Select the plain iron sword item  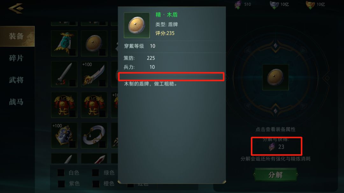click(64, 74)
